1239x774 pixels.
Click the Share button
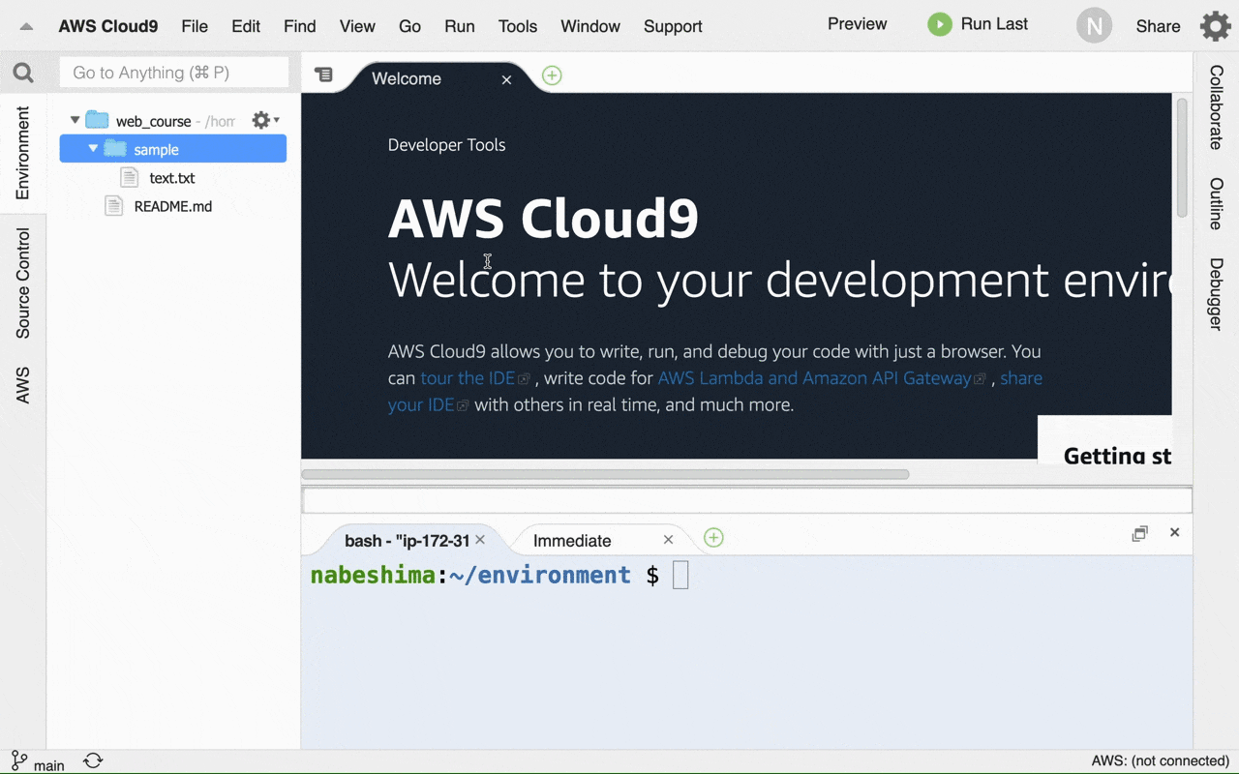click(x=1158, y=26)
